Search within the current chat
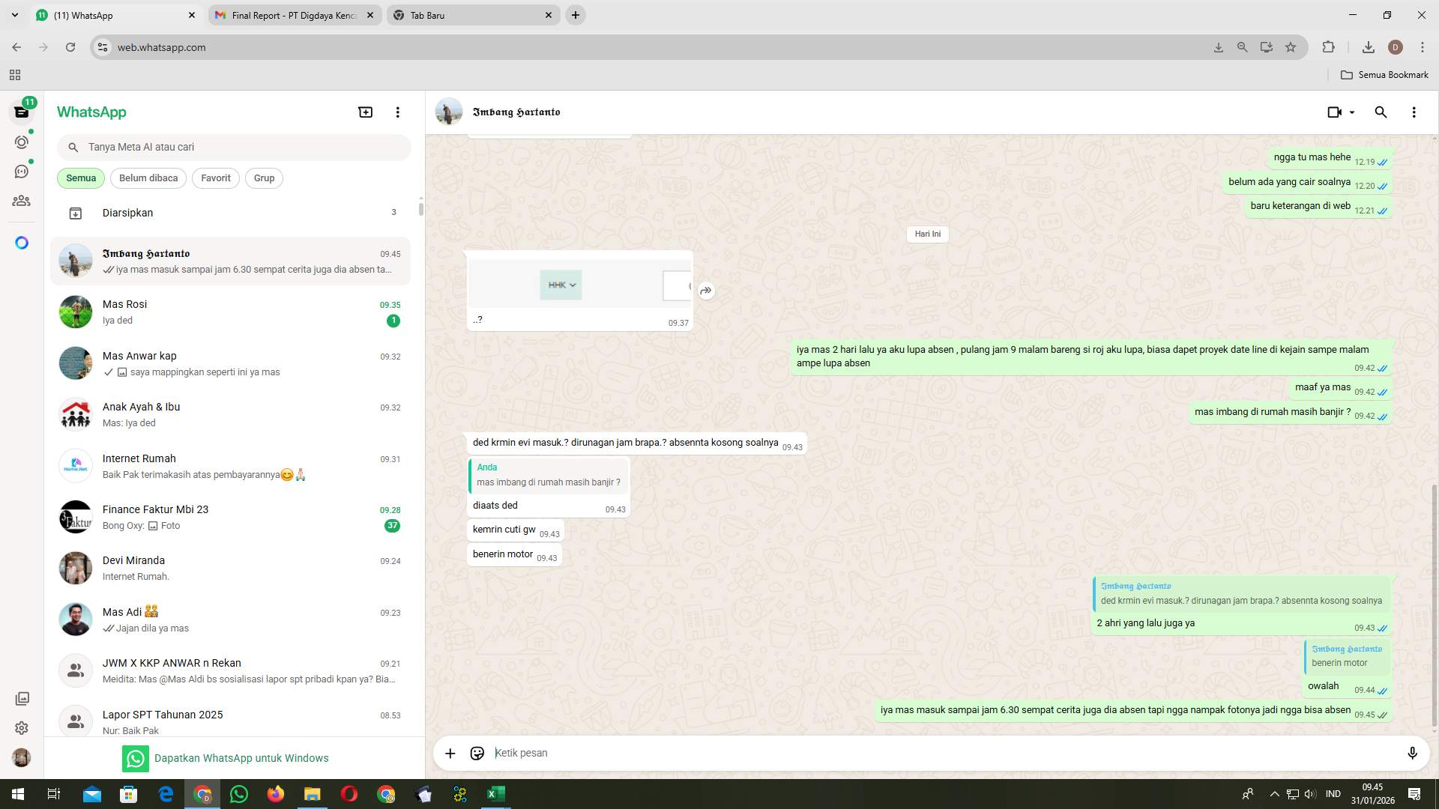The height and width of the screenshot is (809, 1439). tap(1381, 112)
